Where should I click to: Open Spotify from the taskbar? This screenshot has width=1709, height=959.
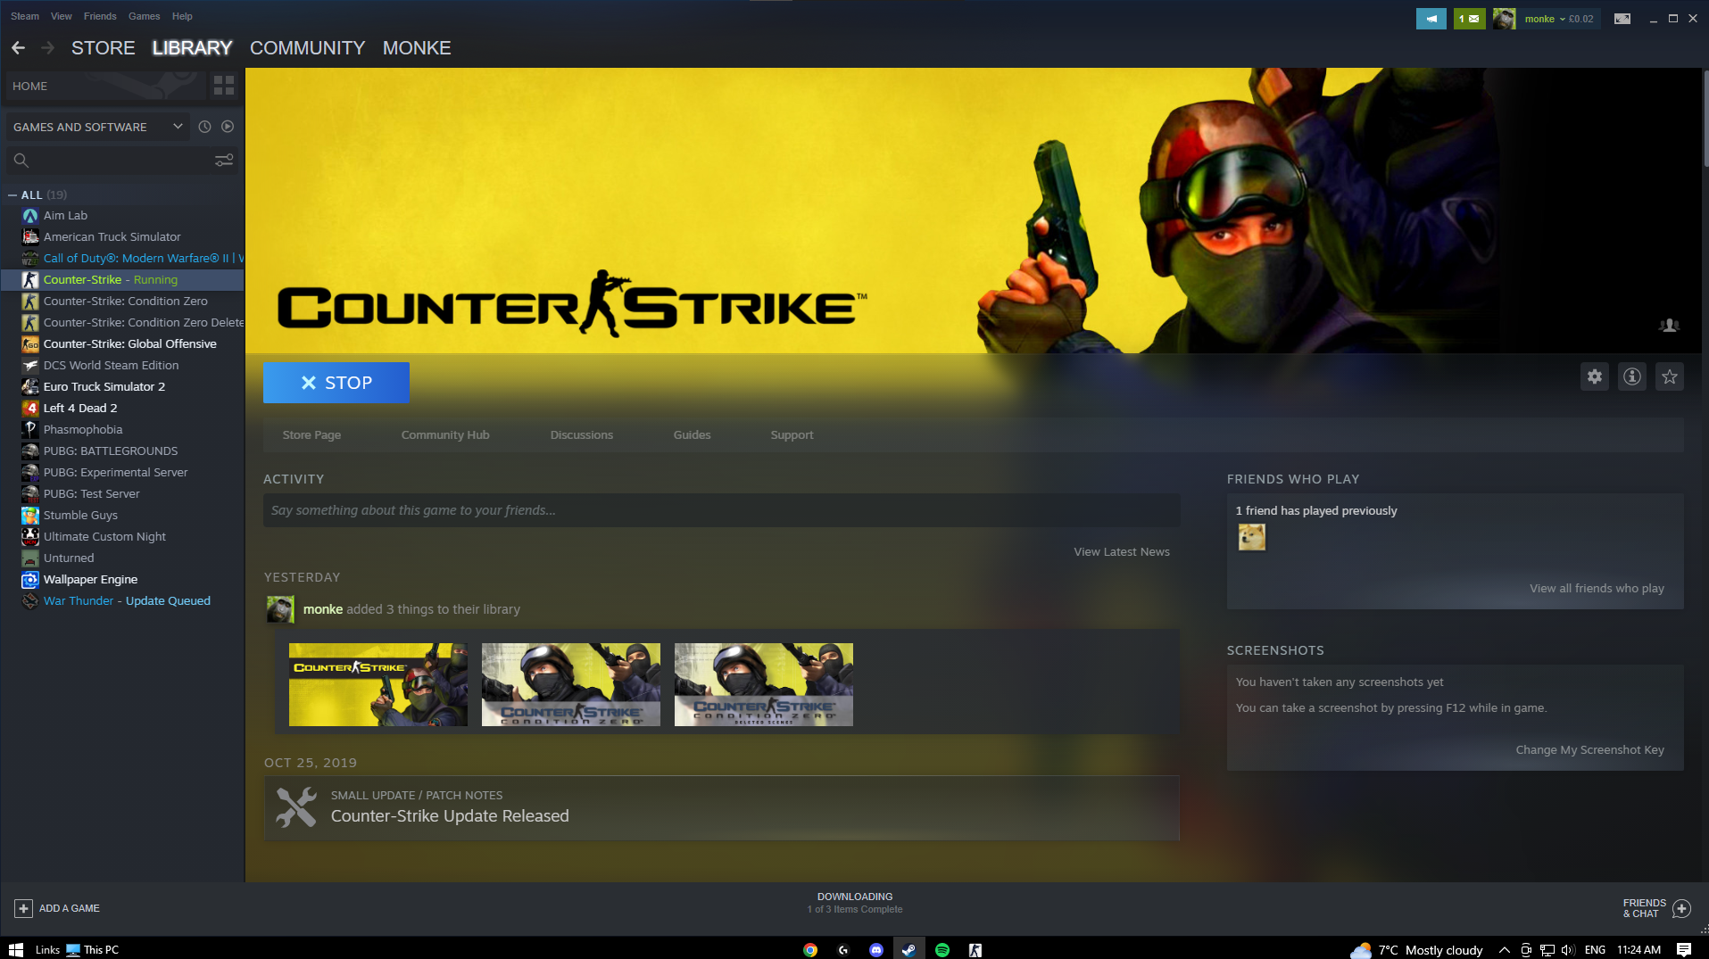(942, 950)
